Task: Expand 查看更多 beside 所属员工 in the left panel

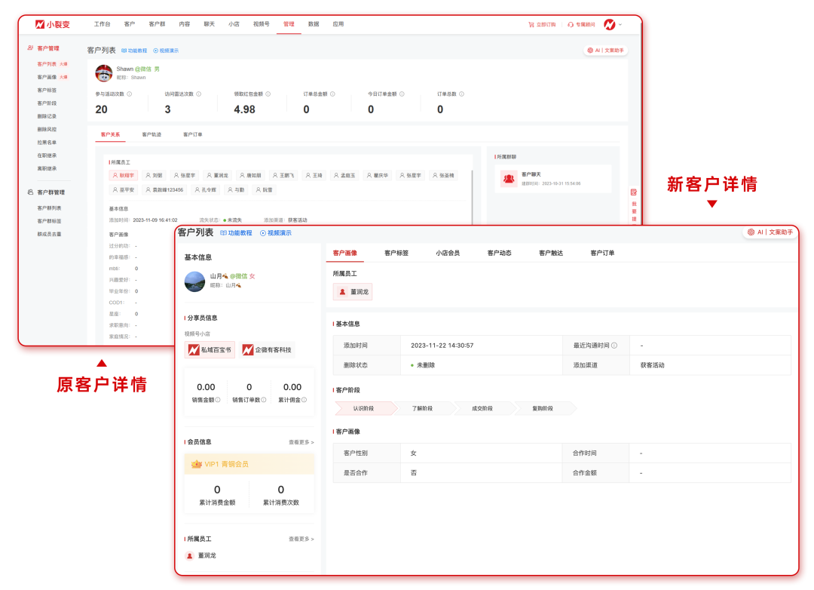Action: point(301,539)
